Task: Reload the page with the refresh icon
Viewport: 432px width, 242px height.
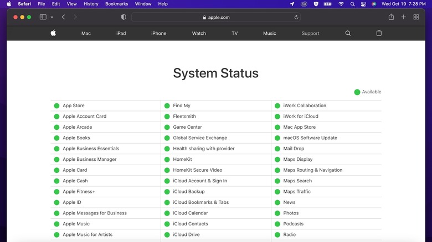Action: pos(296,17)
